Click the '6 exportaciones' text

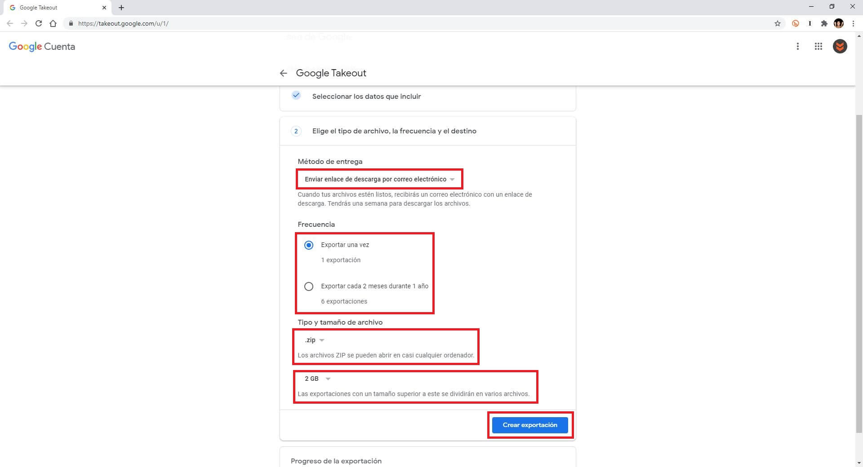click(344, 301)
